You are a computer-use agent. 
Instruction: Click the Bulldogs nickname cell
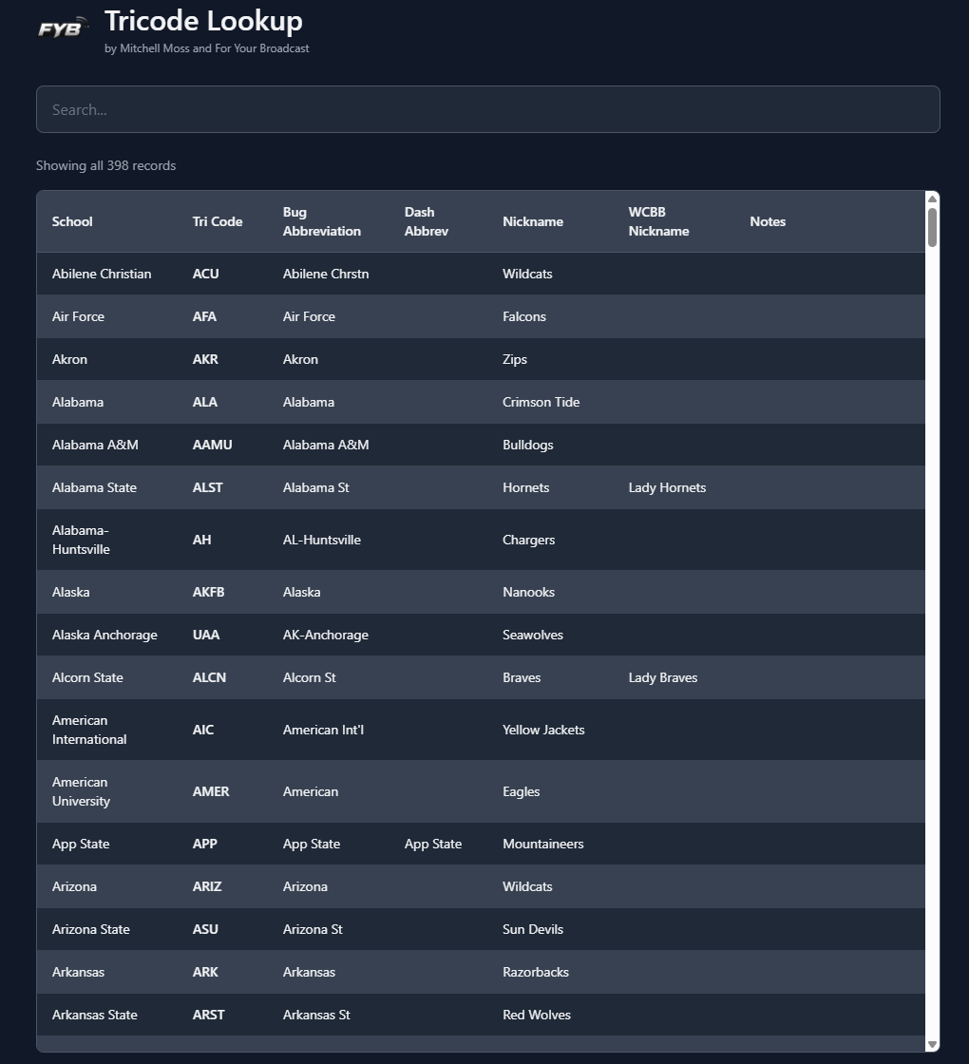528,445
